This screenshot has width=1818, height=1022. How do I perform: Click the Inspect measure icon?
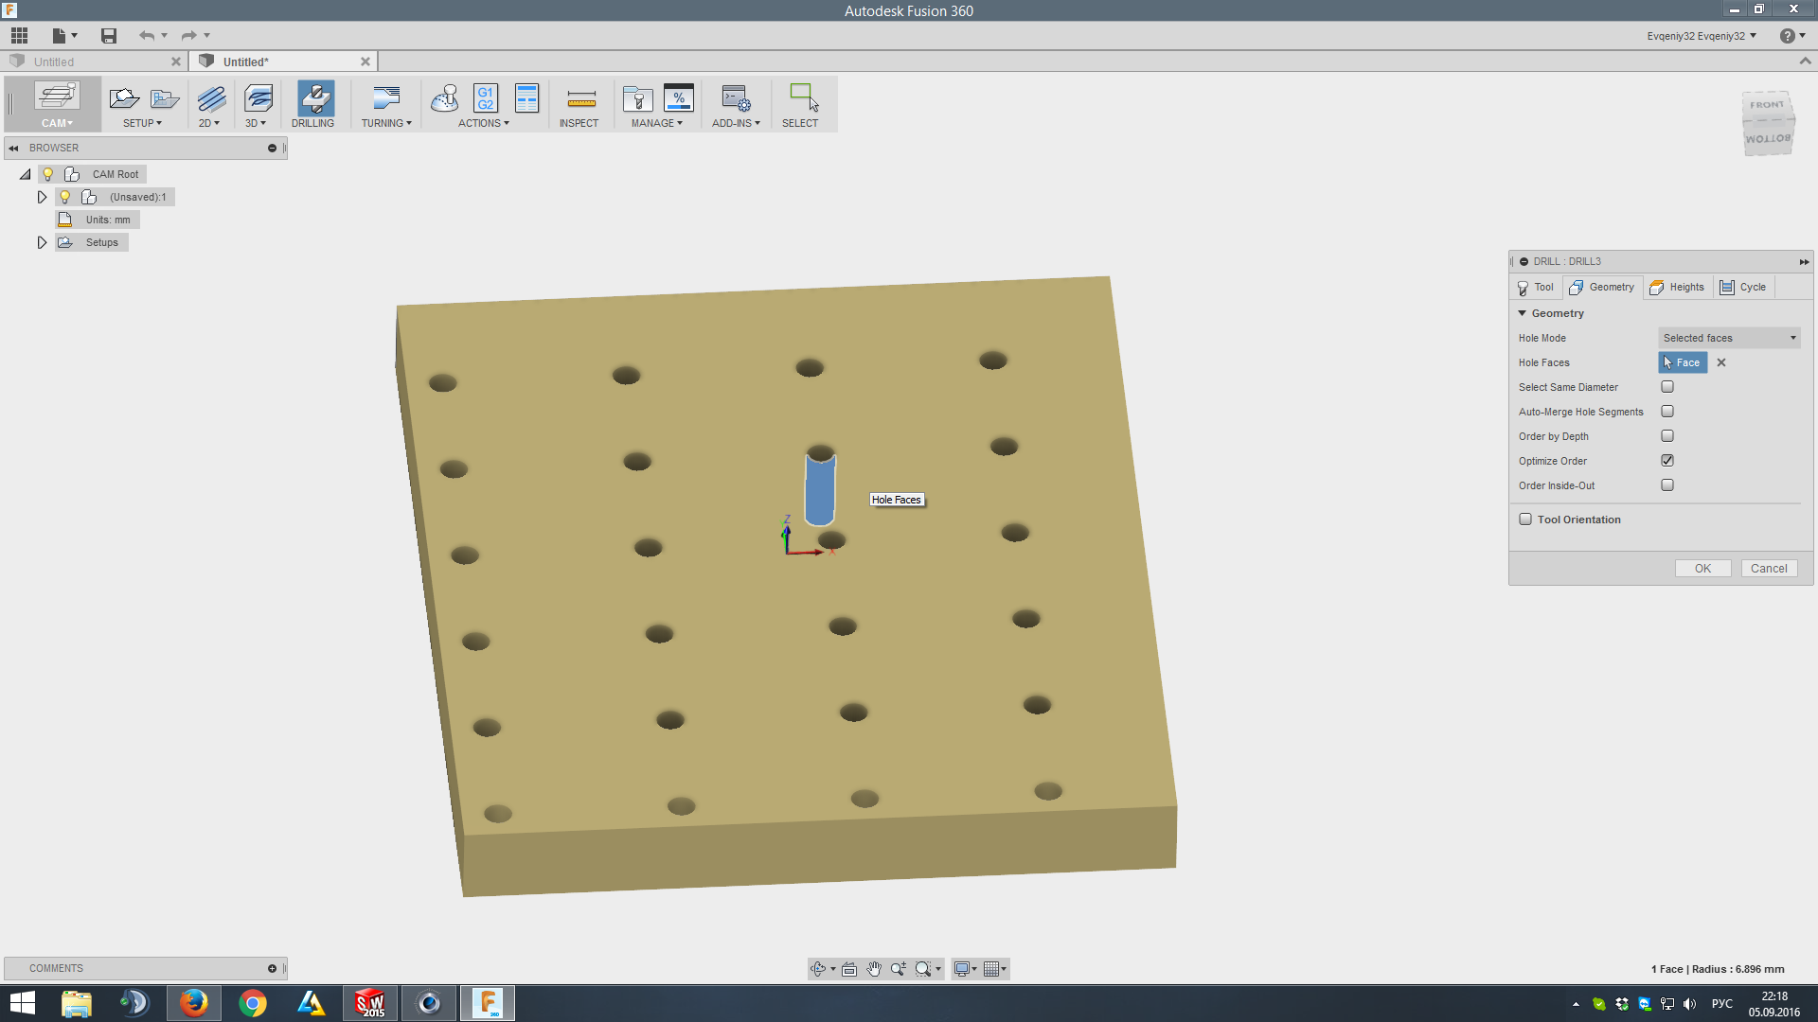(580, 98)
